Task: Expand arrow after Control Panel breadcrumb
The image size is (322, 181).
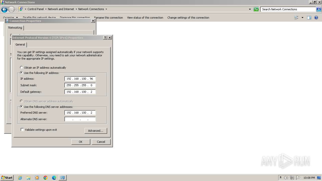Action: click(x=46, y=9)
